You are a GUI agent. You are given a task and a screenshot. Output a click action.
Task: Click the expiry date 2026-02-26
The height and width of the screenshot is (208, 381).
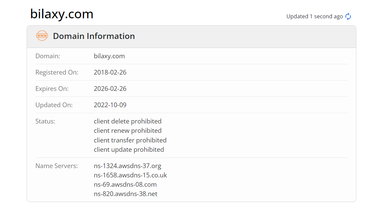click(110, 89)
